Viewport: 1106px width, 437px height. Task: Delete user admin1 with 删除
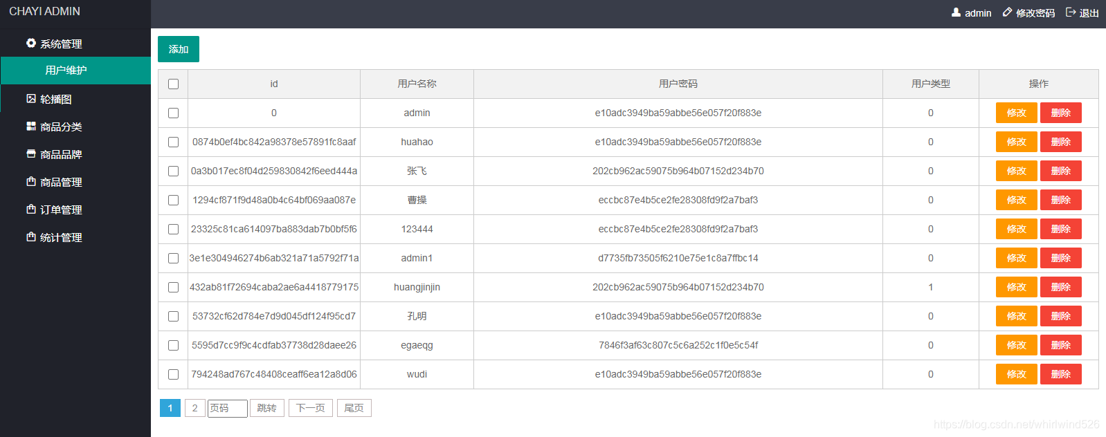(x=1061, y=258)
